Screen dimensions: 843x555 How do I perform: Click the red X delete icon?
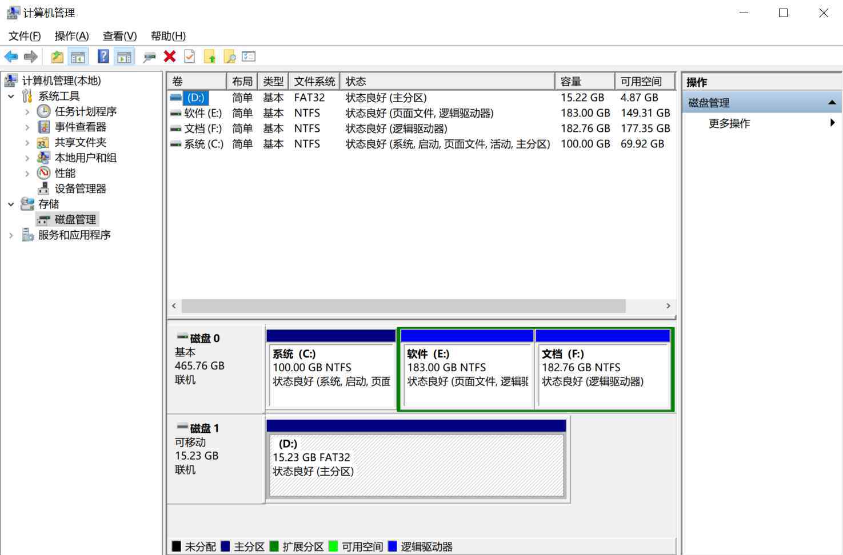coord(170,57)
